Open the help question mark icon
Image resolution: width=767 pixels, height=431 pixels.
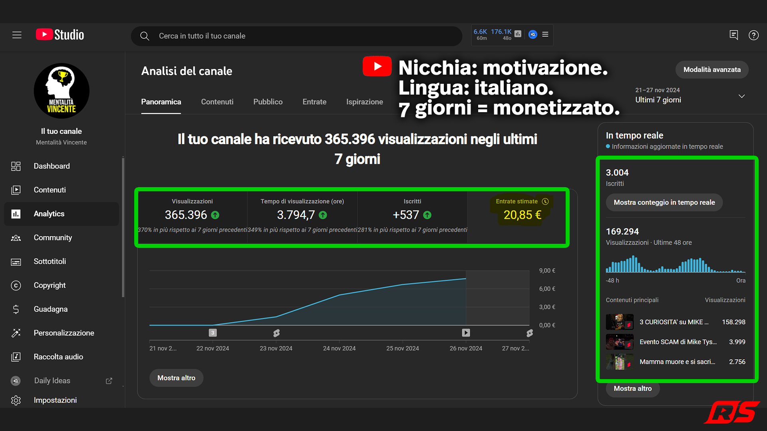(x=754, y=35)
